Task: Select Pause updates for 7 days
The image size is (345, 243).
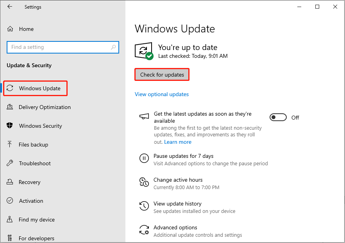Action: [x=184, y=156]
